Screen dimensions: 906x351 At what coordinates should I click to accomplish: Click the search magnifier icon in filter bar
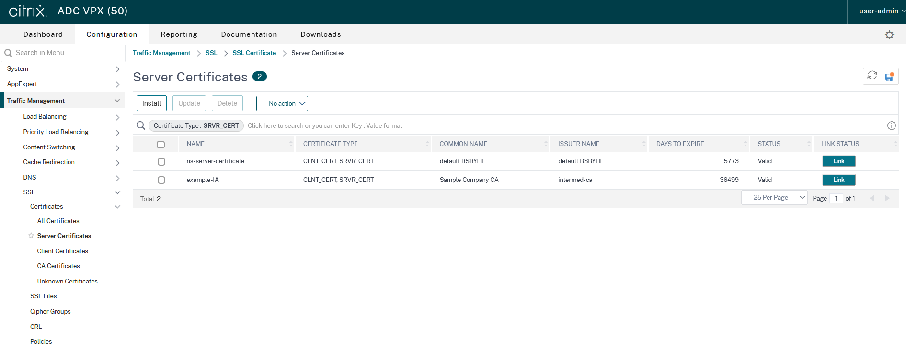tap(141, 125)
